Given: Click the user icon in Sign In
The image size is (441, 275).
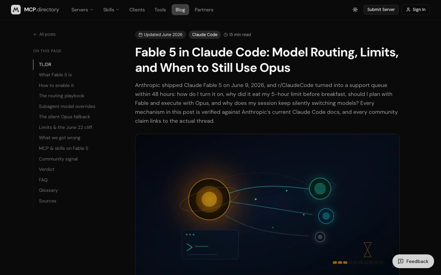Looking at the screenshot, I should point(408,10).
